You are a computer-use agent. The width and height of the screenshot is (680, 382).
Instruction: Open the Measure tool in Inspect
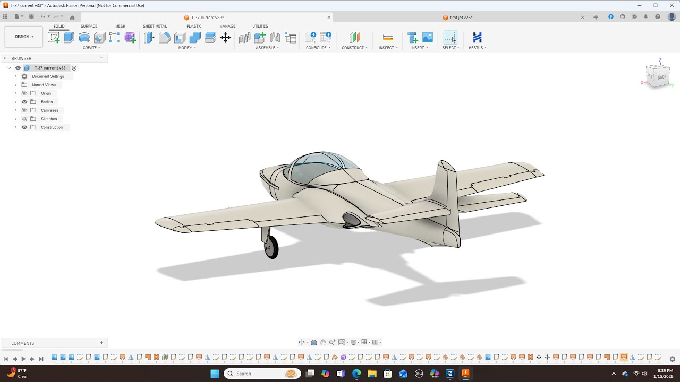click(388, 37)
